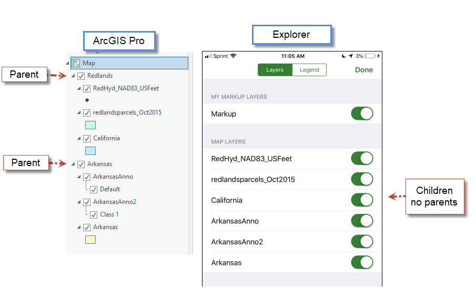Click the Map icon in Contents pane
The image size is (476, 288).
pyautogui.click(x=76, y=63)
